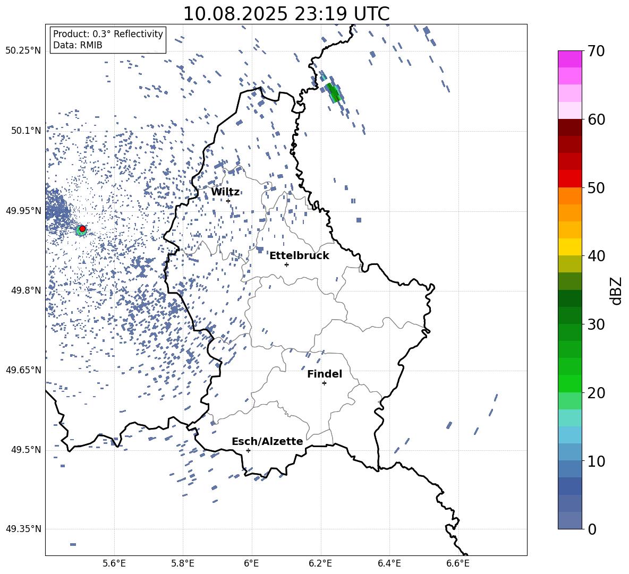Image resolution: width=629 pixels, height=574 pixels.
Task: Click the 6.2°E longitude label
Action: [320, 563]
